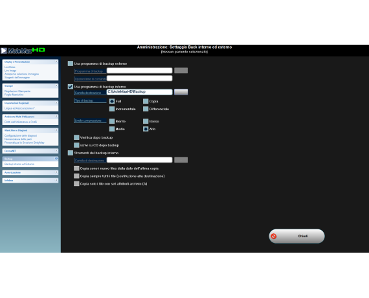Toggle Verifica dopo backup checkbox
The image size is (369, 298).
click(x=76, y=137)
